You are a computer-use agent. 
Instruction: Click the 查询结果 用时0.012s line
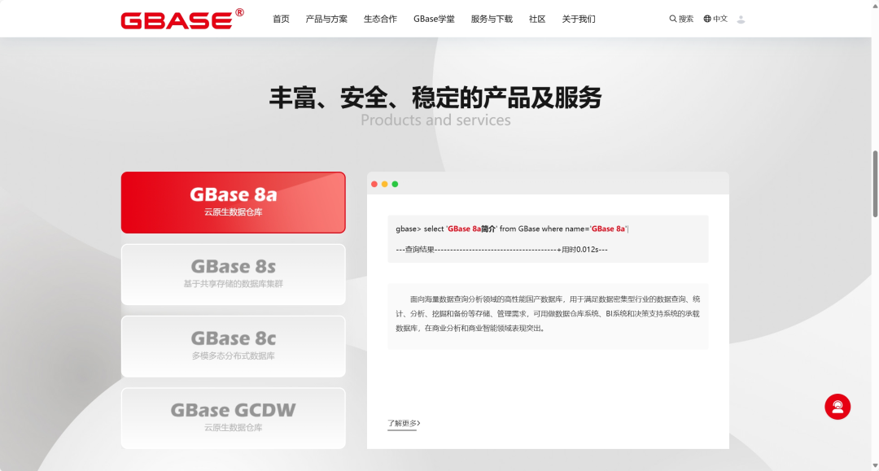(x=501, y=249)
